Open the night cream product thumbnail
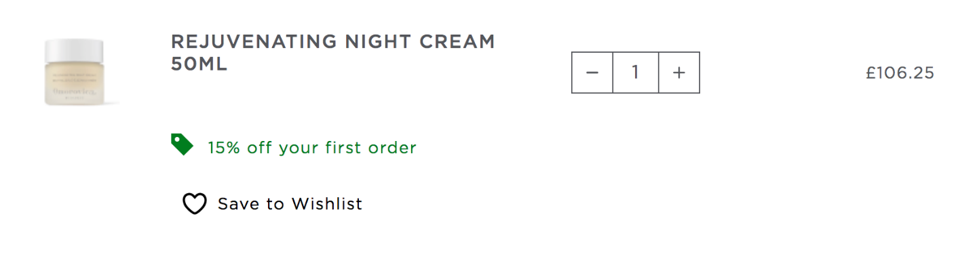This screenshot has width=977, height=261. 75,72
